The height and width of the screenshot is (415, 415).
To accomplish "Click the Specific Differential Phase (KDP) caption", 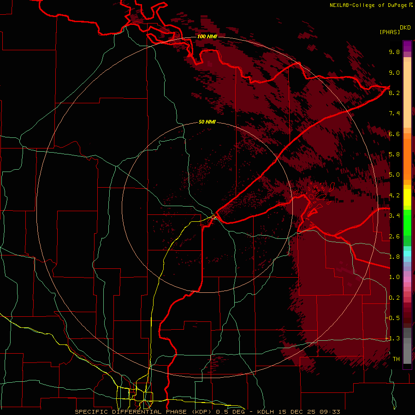I will click(x=144, y=412).
